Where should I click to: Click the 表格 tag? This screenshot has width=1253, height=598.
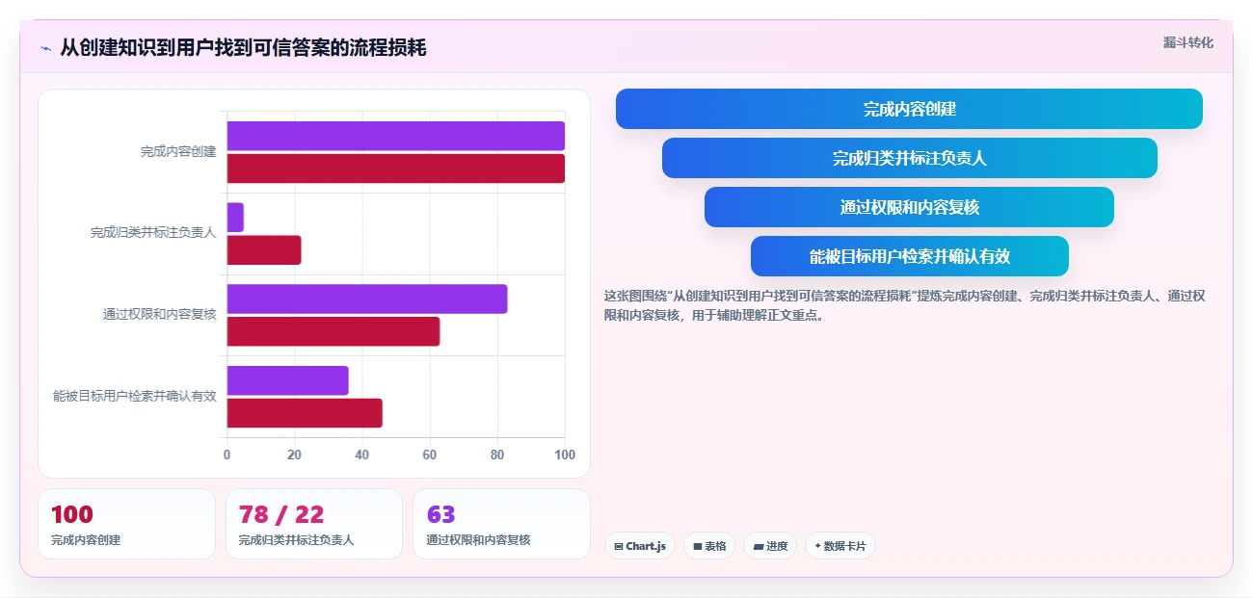[709, 546]
